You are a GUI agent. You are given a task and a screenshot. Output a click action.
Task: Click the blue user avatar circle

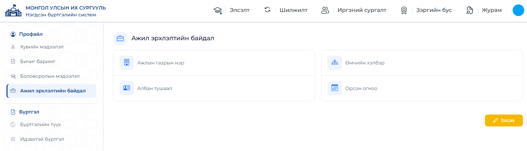tap(518, 10)
